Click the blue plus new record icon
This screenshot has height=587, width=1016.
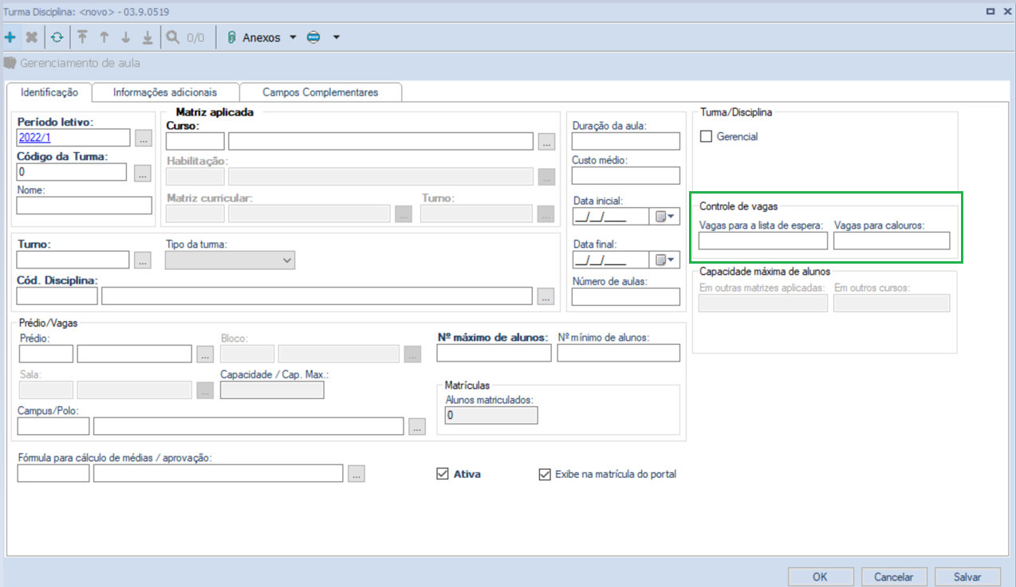[x=10, y=37]
